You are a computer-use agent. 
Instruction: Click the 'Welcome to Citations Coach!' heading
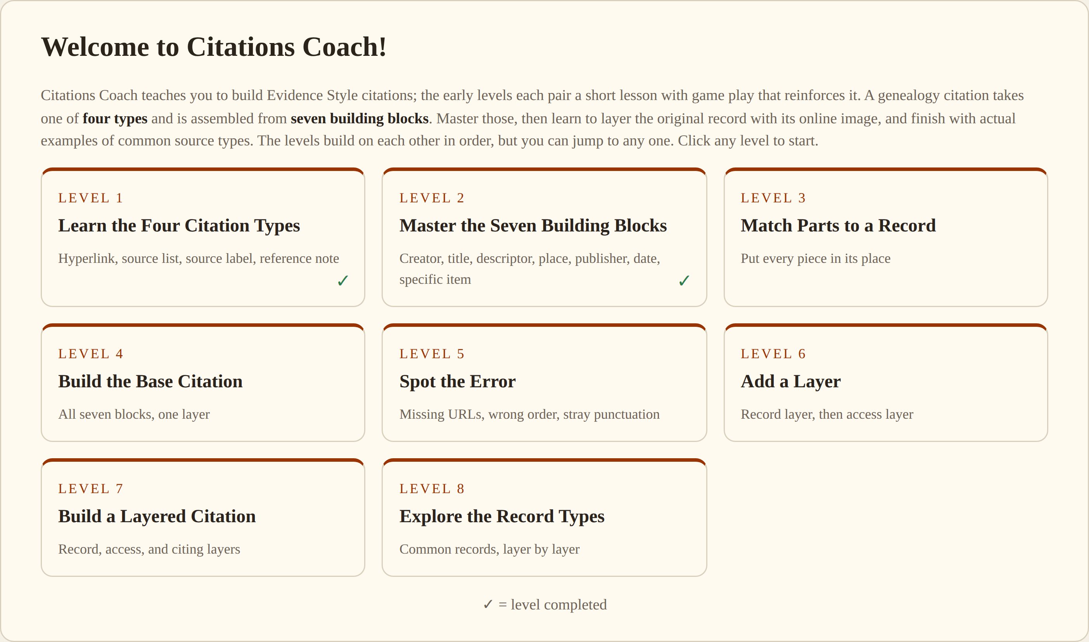coord(214,47)
